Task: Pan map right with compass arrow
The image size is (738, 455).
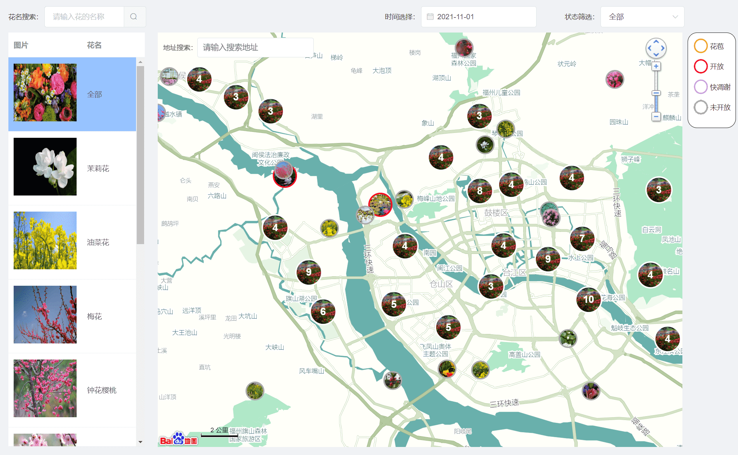Action: [x=663, y=48]
